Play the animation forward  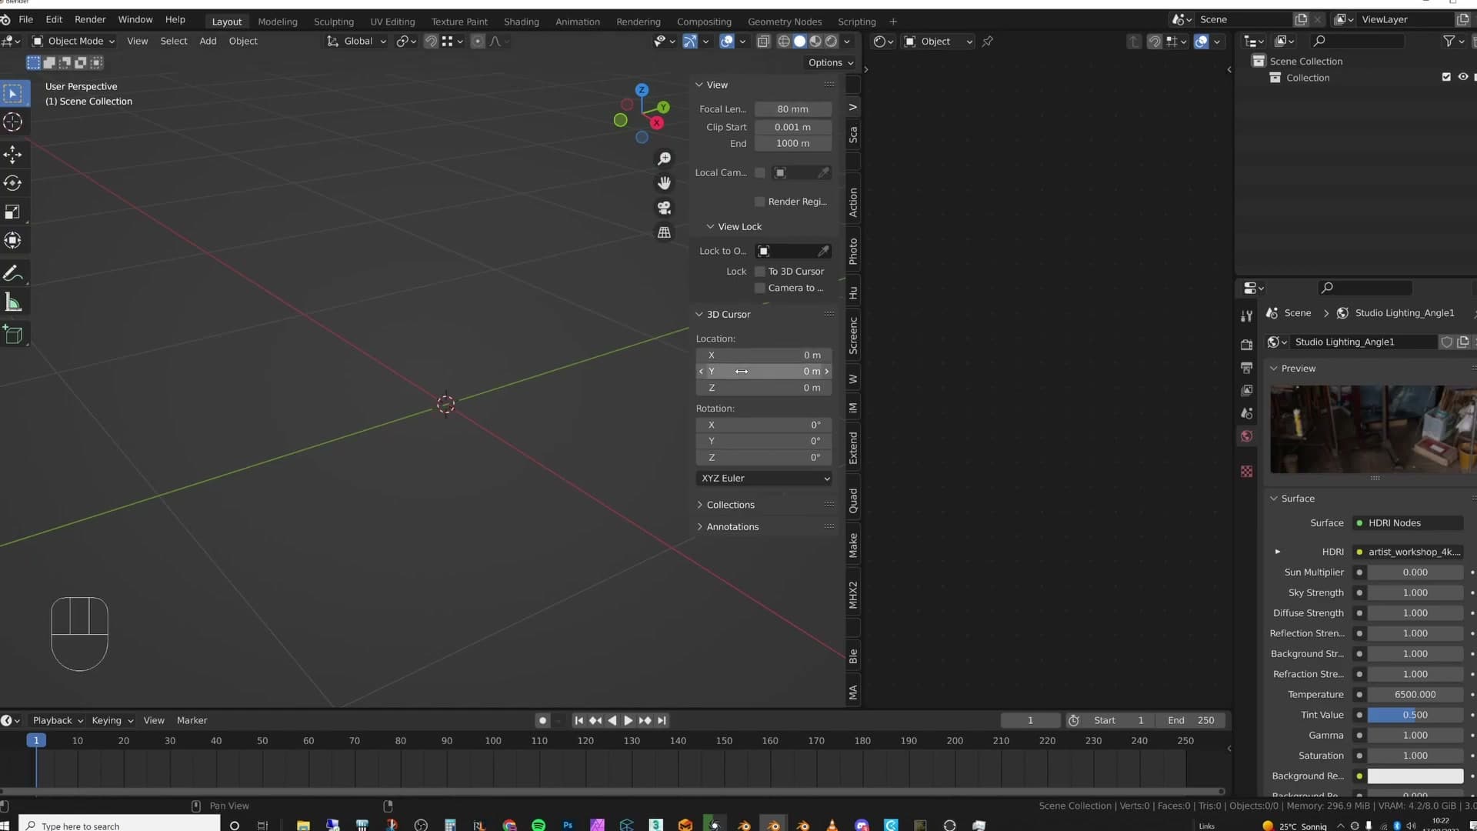[x=628, y=721]
